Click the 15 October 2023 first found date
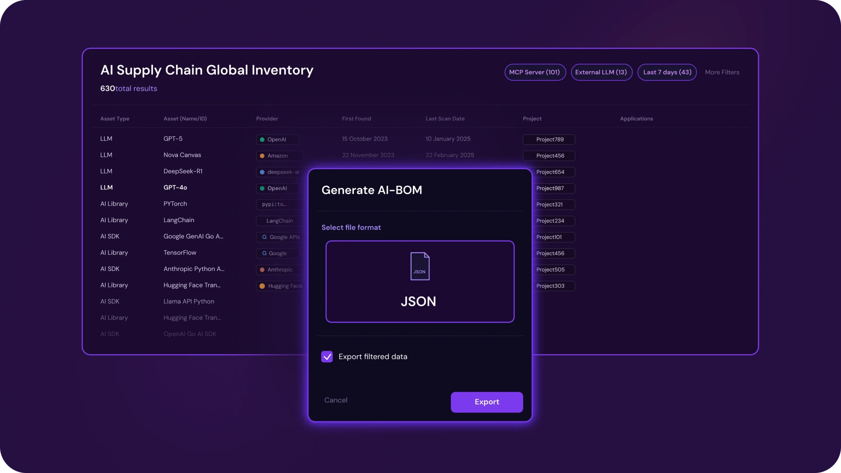 (x=365, y=139)
